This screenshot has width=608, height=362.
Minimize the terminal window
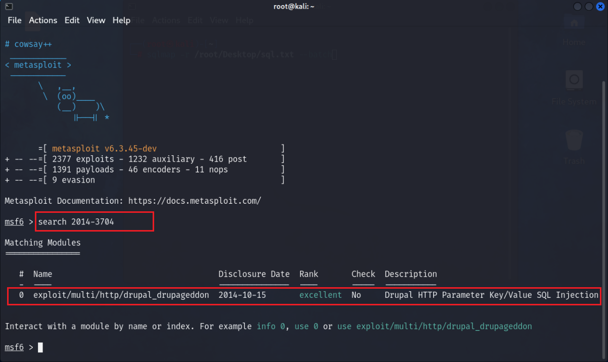click(578, 6)
